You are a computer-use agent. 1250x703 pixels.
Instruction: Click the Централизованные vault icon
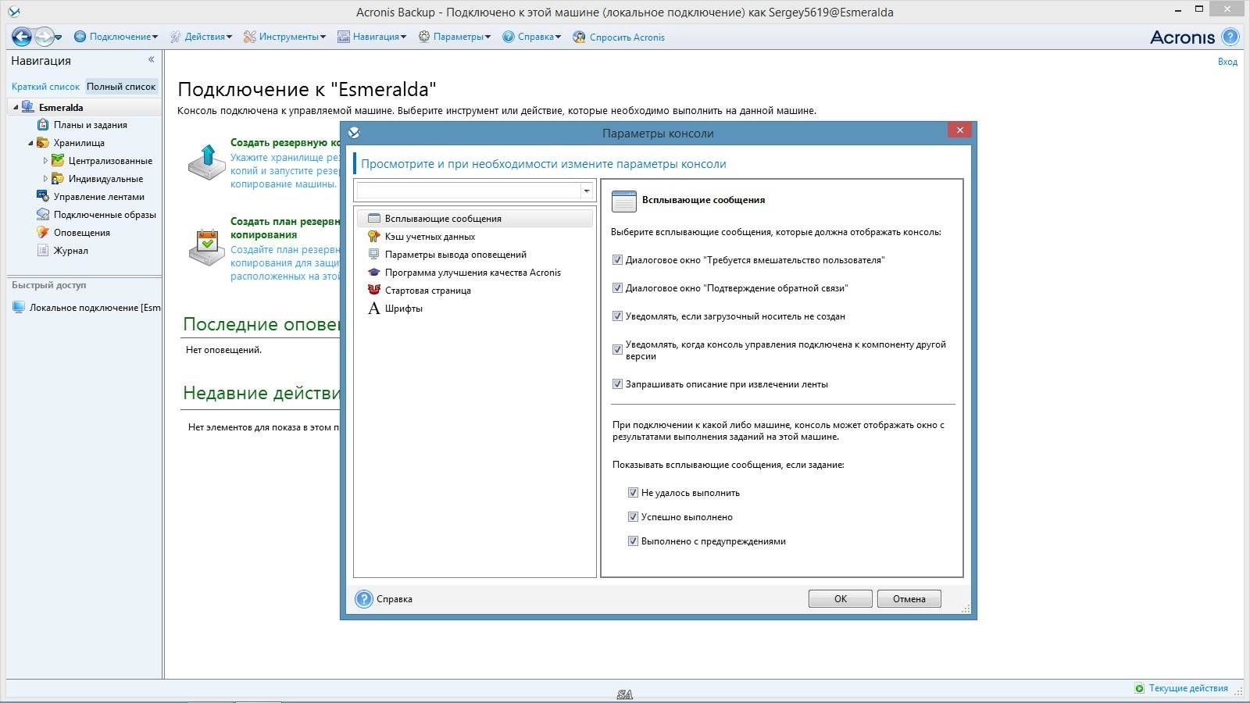[x=58, y=161]
